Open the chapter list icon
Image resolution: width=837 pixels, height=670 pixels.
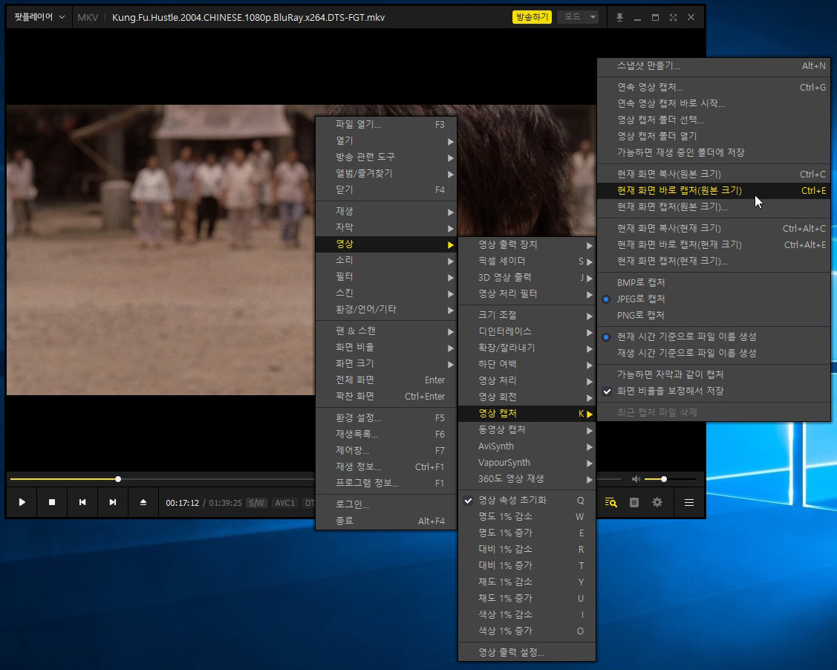point(634,502)
